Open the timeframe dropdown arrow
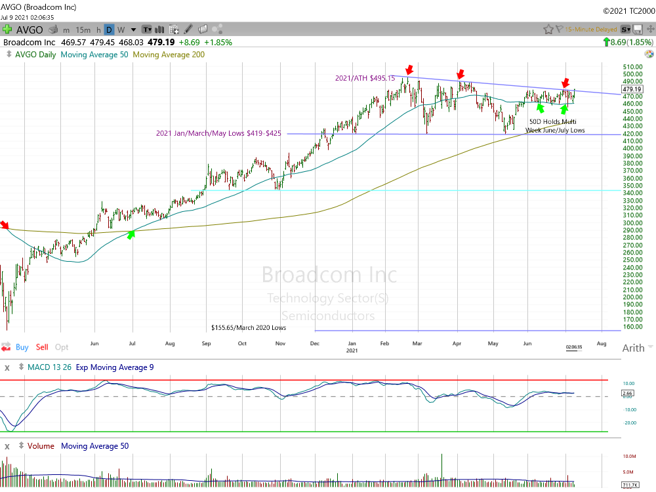 [133, 30]
